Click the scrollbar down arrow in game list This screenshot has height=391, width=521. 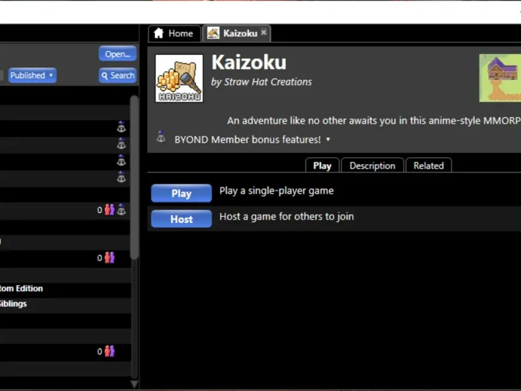[134, 384]
